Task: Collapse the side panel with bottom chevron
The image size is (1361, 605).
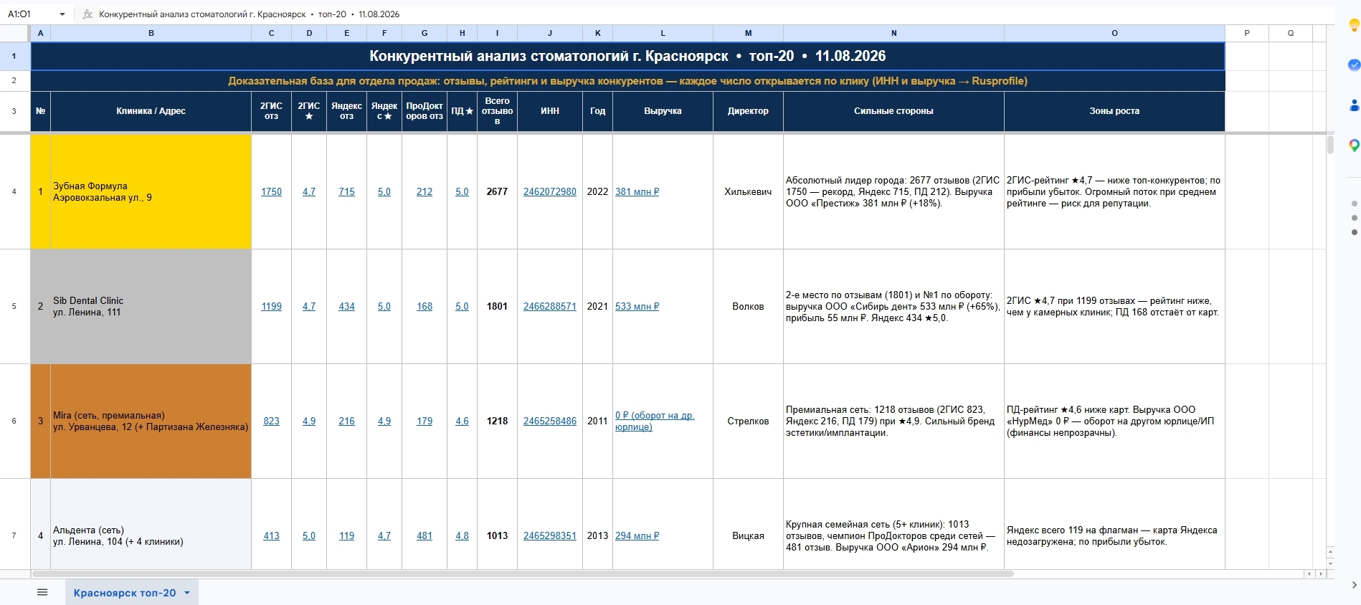Action: pyautogui.click(x=1354, y=585)
